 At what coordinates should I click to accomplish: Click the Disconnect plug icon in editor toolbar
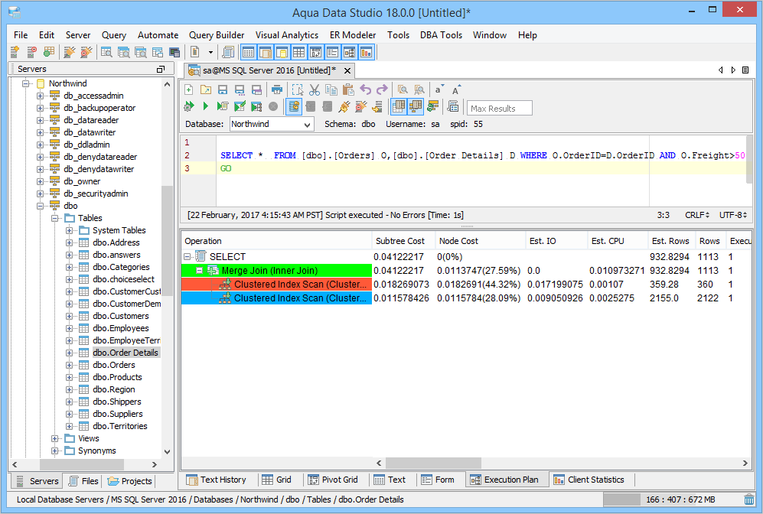click(360, 106)
